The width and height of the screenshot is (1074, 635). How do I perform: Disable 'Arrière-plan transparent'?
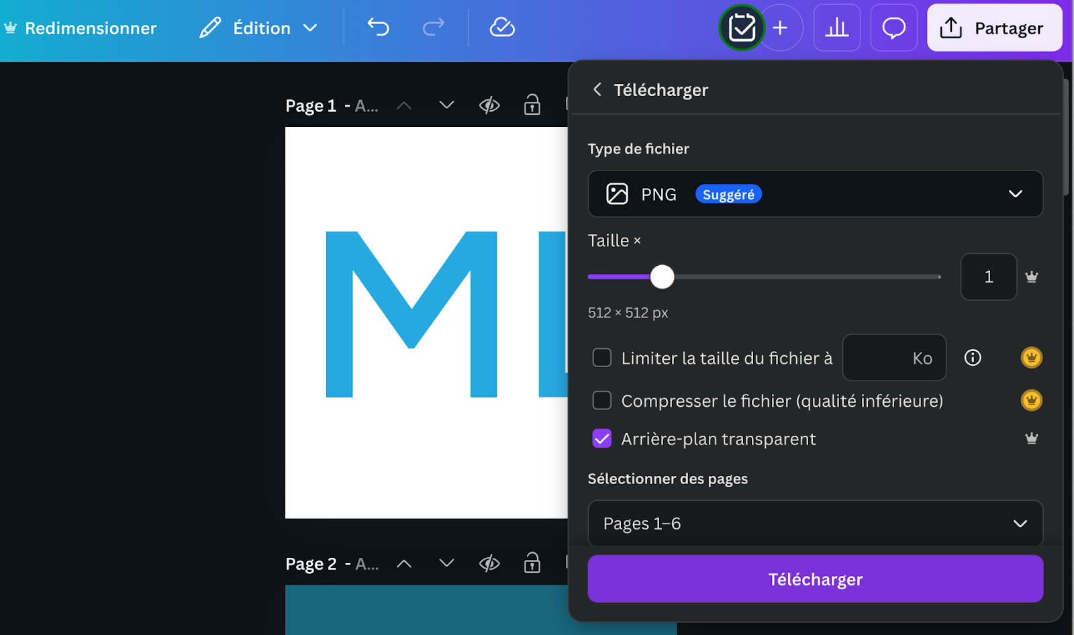(601, 438)
